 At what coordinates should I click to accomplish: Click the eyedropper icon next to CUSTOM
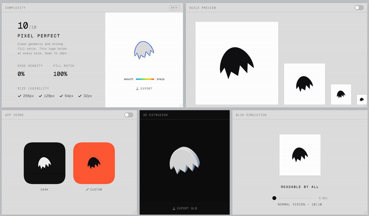[x=87, y=190]
